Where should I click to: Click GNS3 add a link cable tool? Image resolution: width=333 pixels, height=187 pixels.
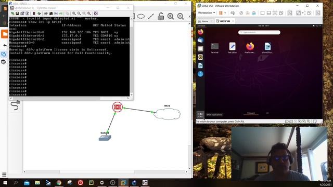tap(15, 105)
